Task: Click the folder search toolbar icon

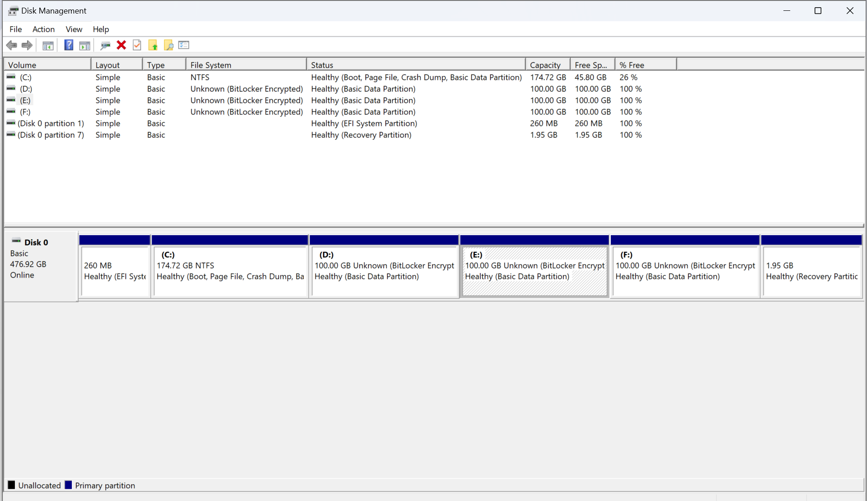Action: click(x=168, y=45)
